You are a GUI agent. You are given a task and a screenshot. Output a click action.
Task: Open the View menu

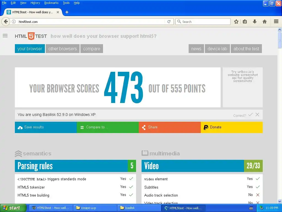pos(23,3)
